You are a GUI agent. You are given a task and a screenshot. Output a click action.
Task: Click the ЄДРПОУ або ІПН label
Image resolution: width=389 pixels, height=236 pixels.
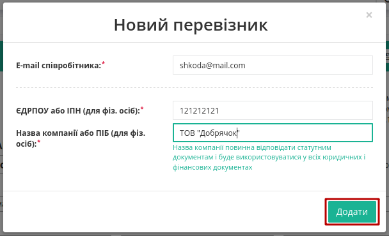[80, 110]
